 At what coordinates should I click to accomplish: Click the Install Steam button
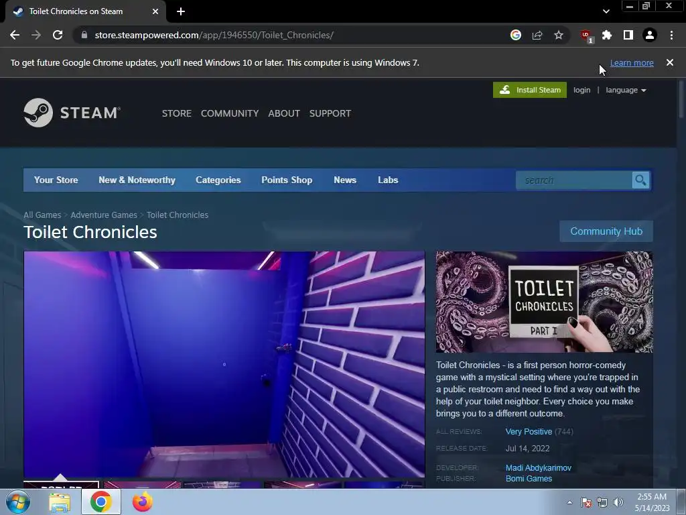pos(530,90)
